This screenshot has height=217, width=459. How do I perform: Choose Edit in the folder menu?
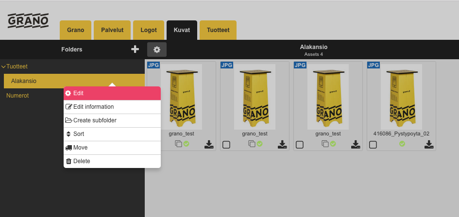tap(112, 93)
